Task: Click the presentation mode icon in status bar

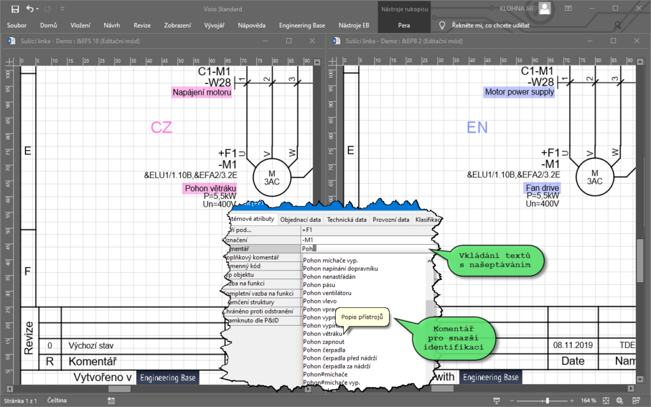Action: coord(495,401)
